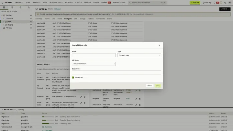Select the Storage view icon
233x131 pixels.
pos(20,7)
